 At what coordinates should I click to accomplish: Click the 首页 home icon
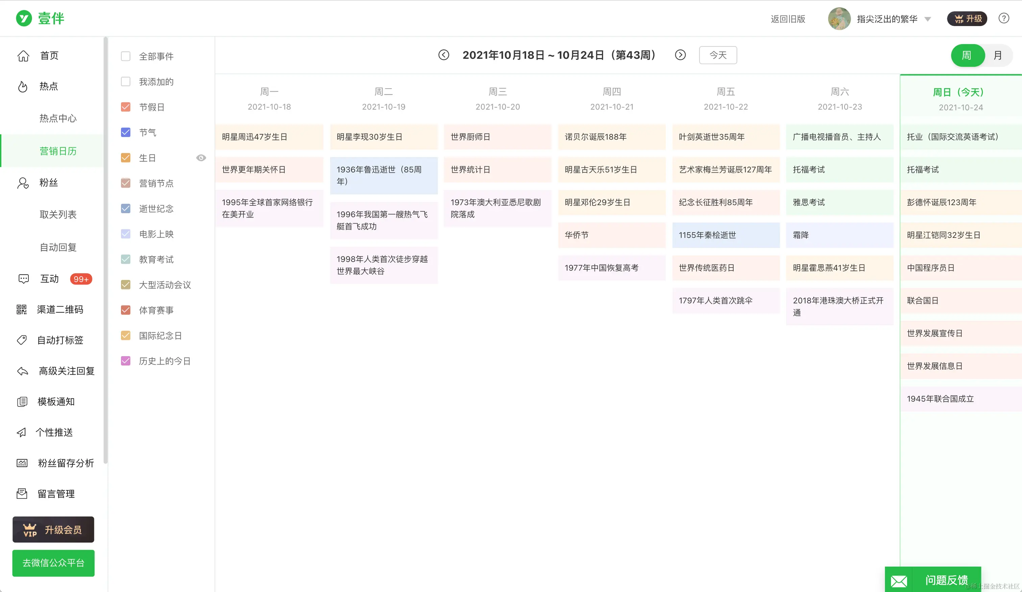(23, 55)
